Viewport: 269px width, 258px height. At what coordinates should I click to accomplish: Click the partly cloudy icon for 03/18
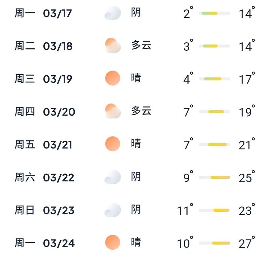[x=113, y=45]
